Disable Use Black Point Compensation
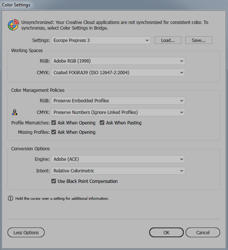228x250 pixels. [54, 181]
